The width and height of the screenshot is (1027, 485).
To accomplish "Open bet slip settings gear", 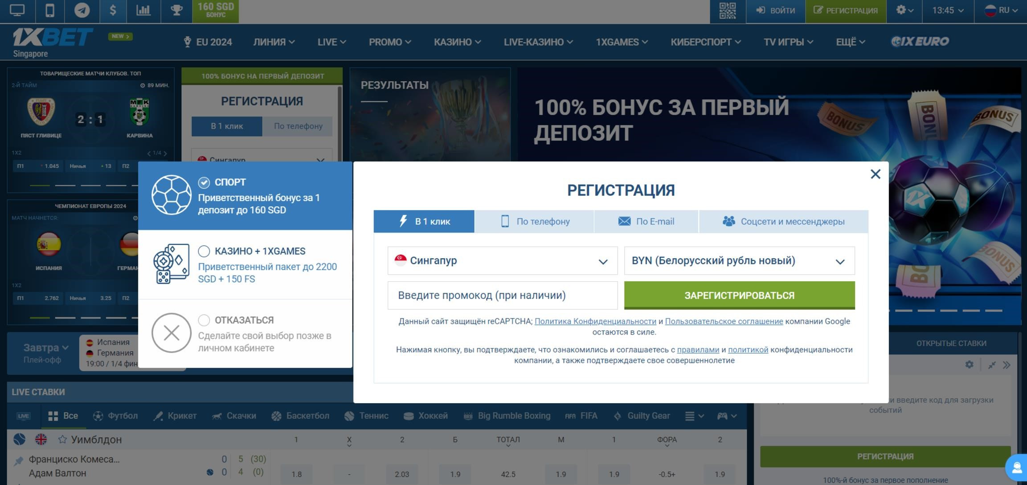I will 969,365.
